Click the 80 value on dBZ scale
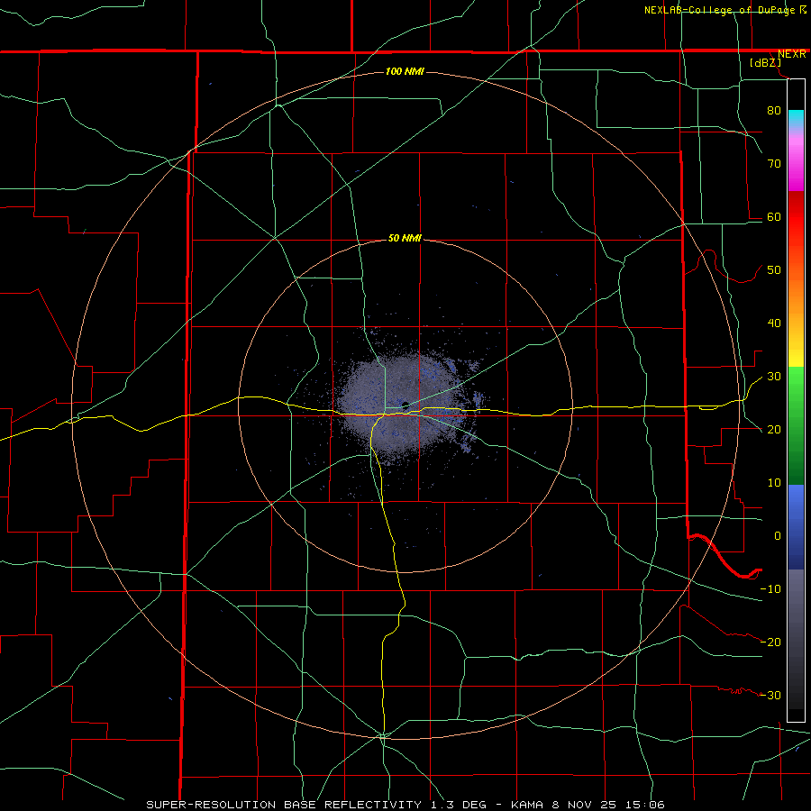The width and height of the screenshot is (811, 811). (774, 111)
